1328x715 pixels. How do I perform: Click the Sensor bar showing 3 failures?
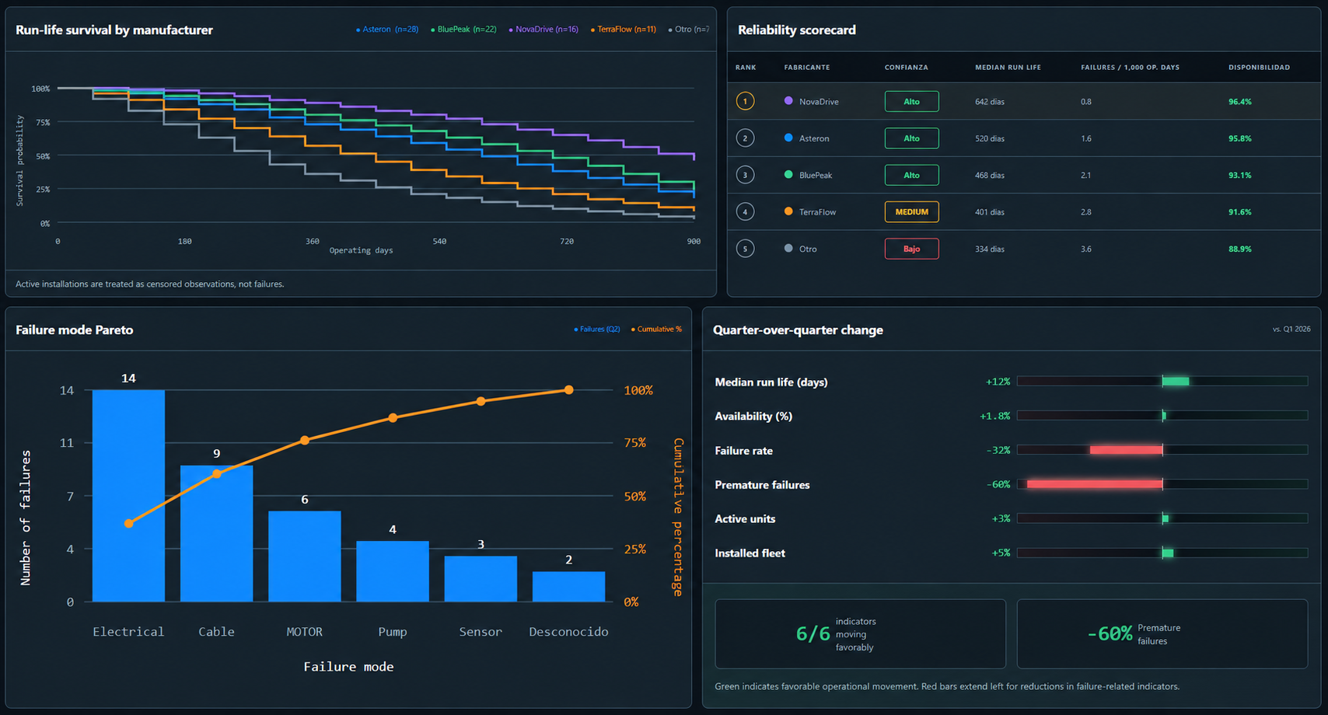[x=481, y=579]
